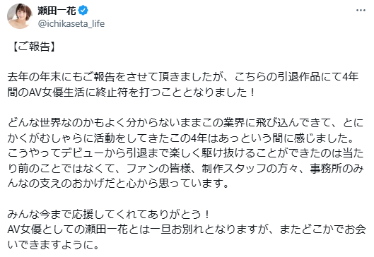The height and width of the screenshot is (257, 374).
Task: Click the final line いできますように
Action: click(53, 244)
